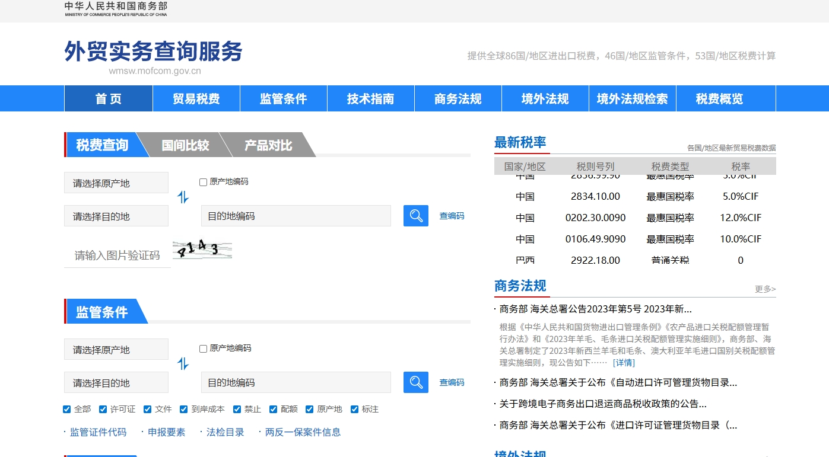
Task: Uncheck the 到岸成本 checkbox
Action: click(x=184, y=409)
